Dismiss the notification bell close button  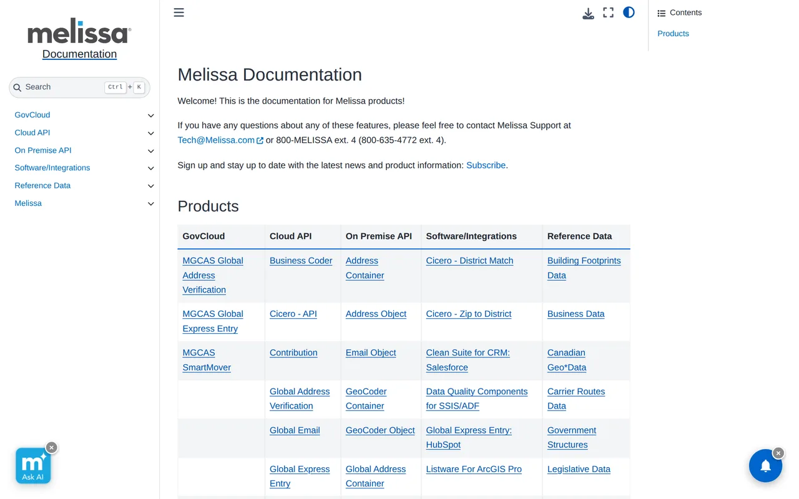[x=778, y=453]
